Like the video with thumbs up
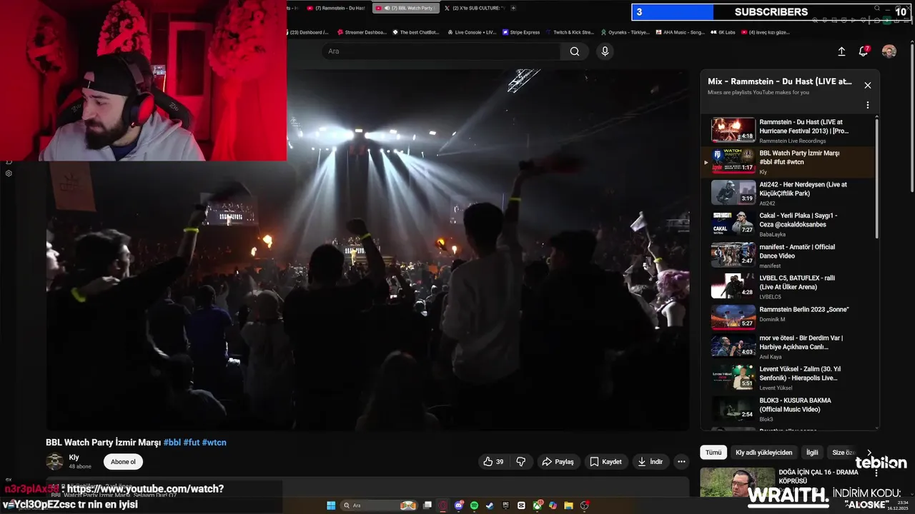The image size is (915, 514). pos(493,462)
